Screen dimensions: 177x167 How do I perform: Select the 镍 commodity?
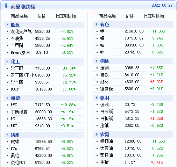pos(102,38)
